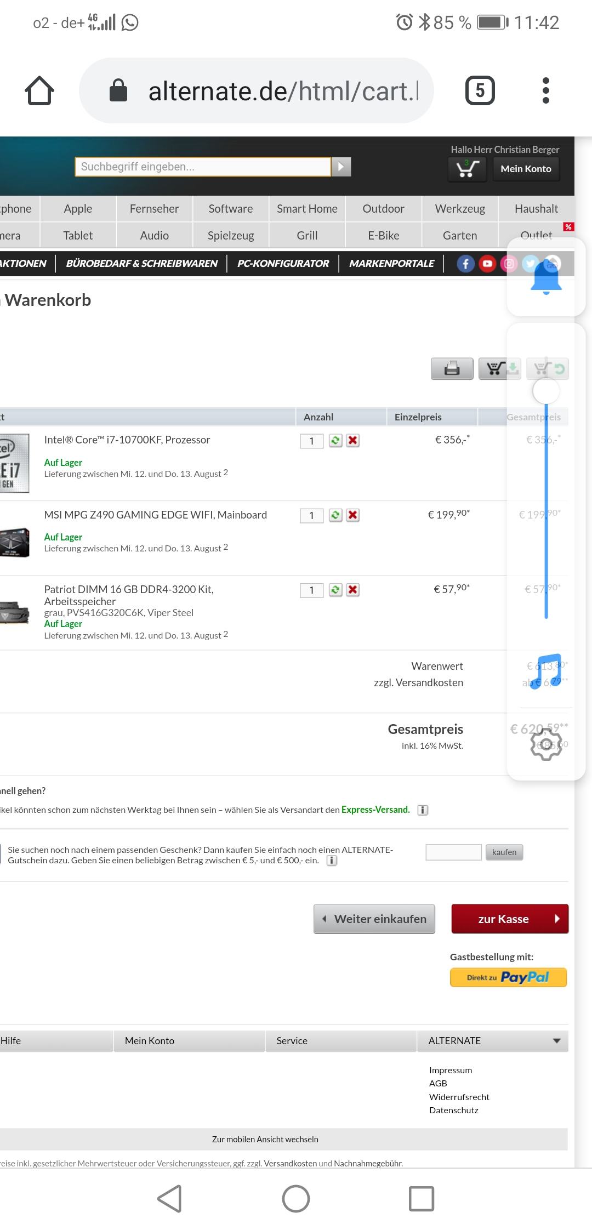This screenshot has height=1230, width=592.
Task: Switch via Zur mobilen Ansicht wechseln
Action: click(265, 1139)
